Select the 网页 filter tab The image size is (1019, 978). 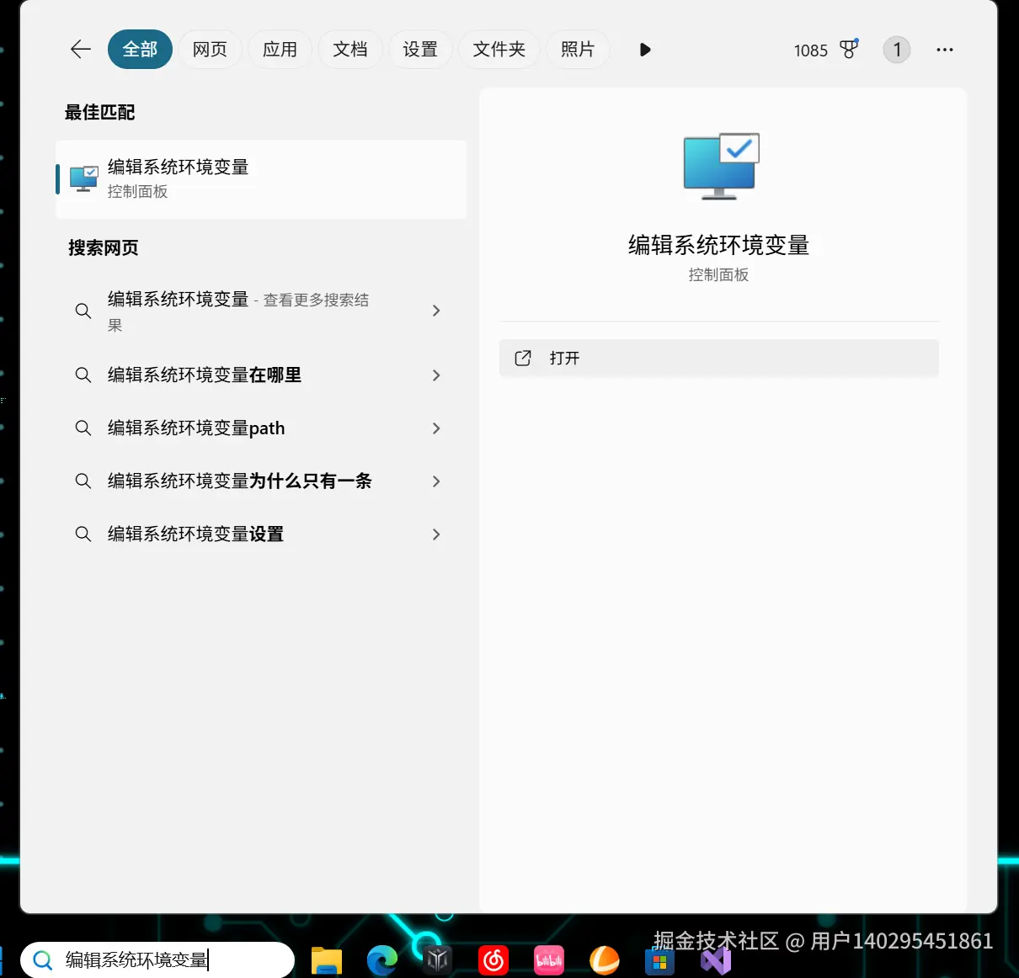point(210,50)
